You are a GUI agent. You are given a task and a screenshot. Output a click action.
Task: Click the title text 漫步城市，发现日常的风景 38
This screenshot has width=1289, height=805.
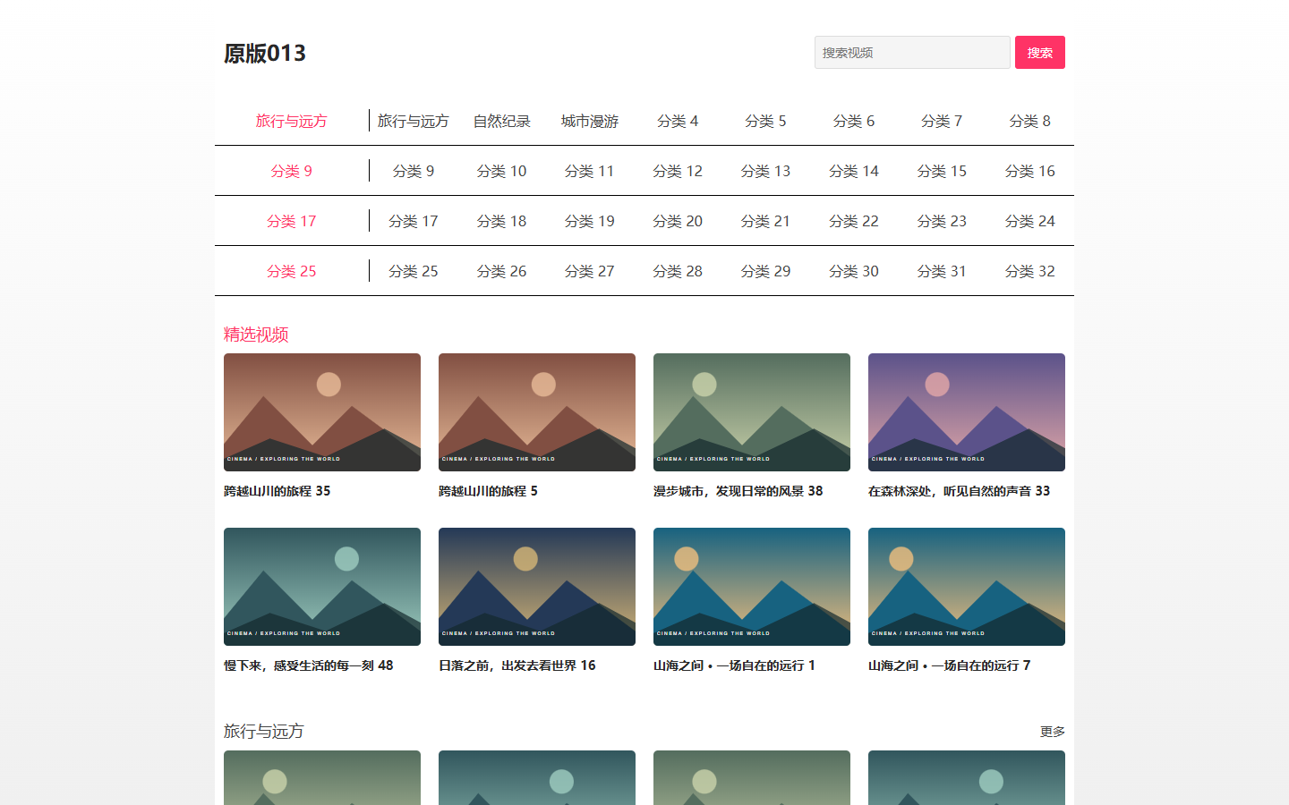point(738,491)
